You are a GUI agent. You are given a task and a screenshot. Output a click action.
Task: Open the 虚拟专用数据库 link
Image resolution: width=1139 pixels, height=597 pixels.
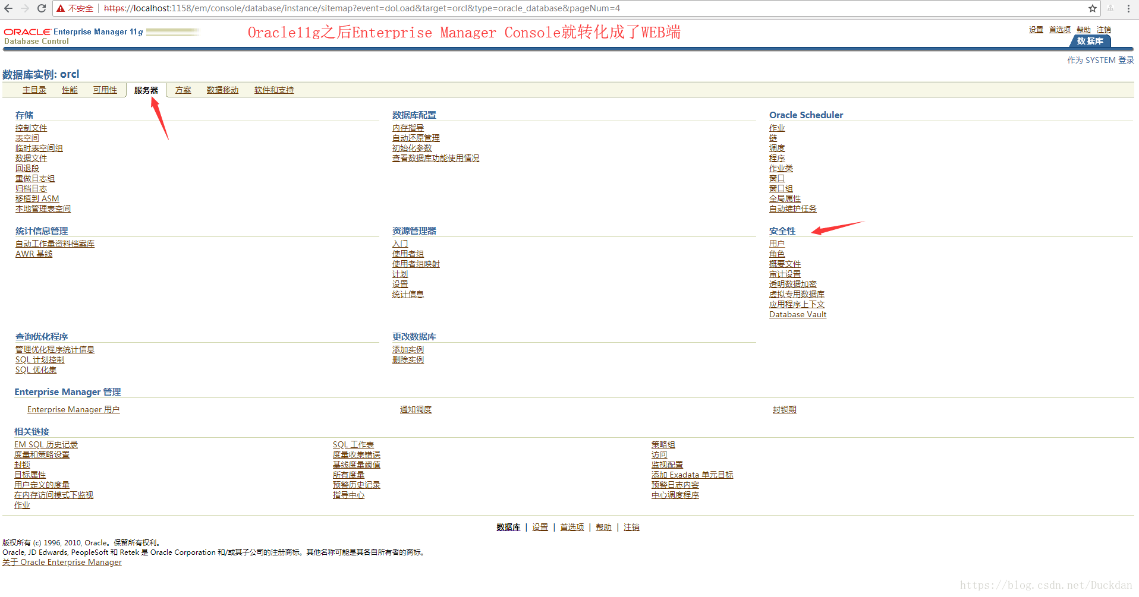797,295
